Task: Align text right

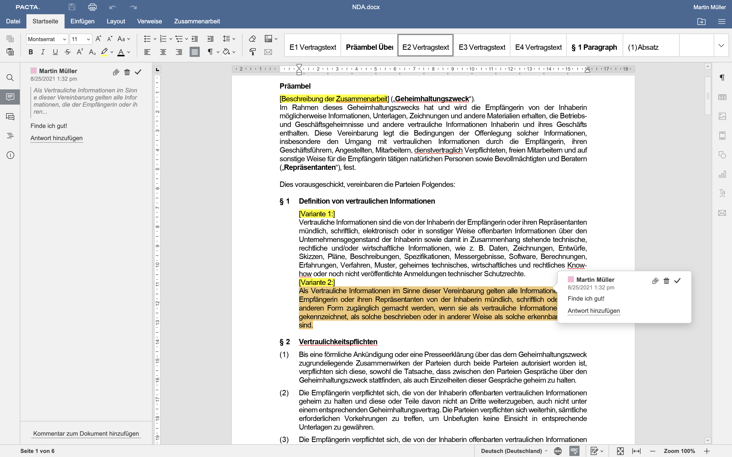Action: (179, 52)
